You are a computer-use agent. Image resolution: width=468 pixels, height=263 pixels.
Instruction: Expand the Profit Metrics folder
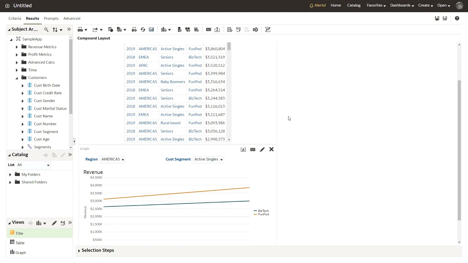[x=16, y=55]
